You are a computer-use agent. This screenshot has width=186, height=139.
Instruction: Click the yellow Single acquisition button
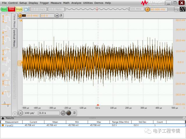tap(19, 9)
